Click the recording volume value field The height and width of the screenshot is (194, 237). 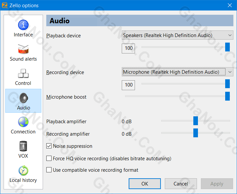coord(128,85)
